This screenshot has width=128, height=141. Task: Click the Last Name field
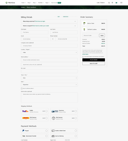(64, 32)
